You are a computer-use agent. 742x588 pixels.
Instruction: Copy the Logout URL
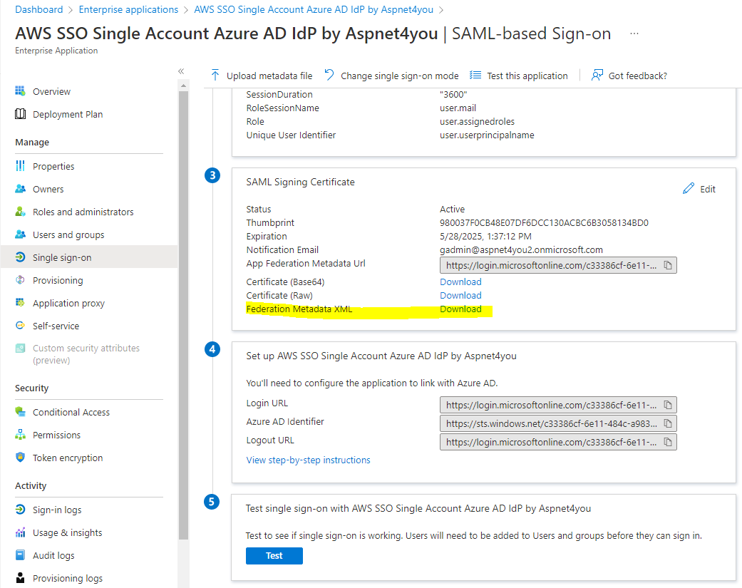point(668,442)
